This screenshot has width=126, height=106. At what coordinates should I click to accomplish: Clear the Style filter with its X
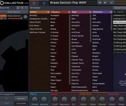tap(90, 12)
